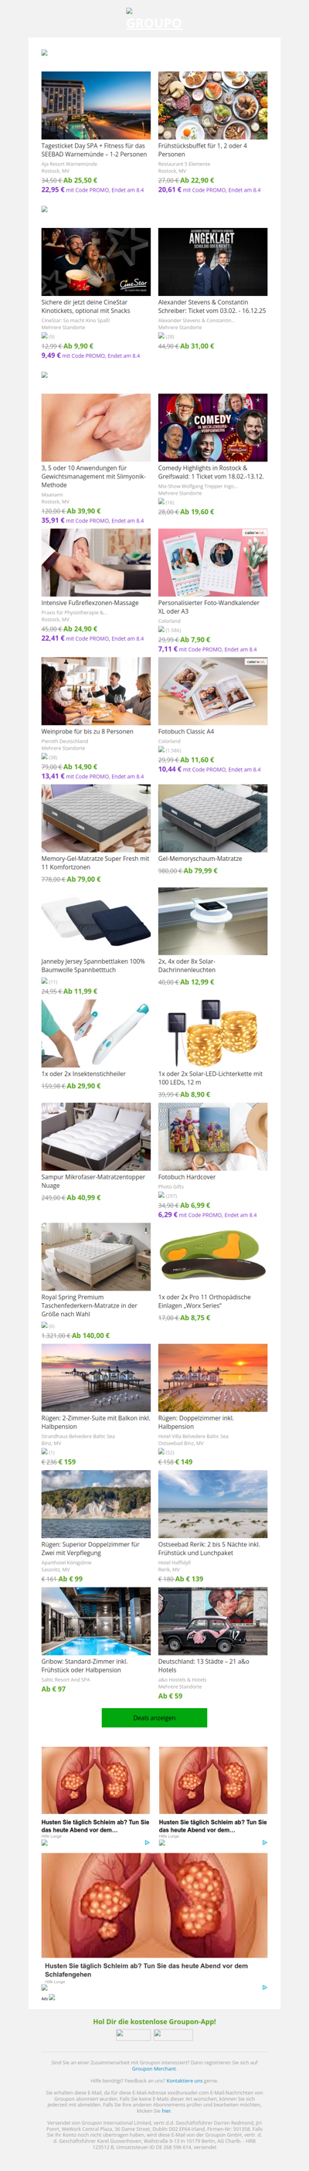View the Solar-LED-Lichterkette product image

pos(213,1033)
